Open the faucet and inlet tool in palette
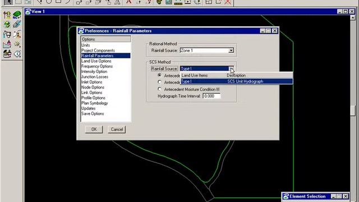359x202 pixels. (x=7, y=34)
